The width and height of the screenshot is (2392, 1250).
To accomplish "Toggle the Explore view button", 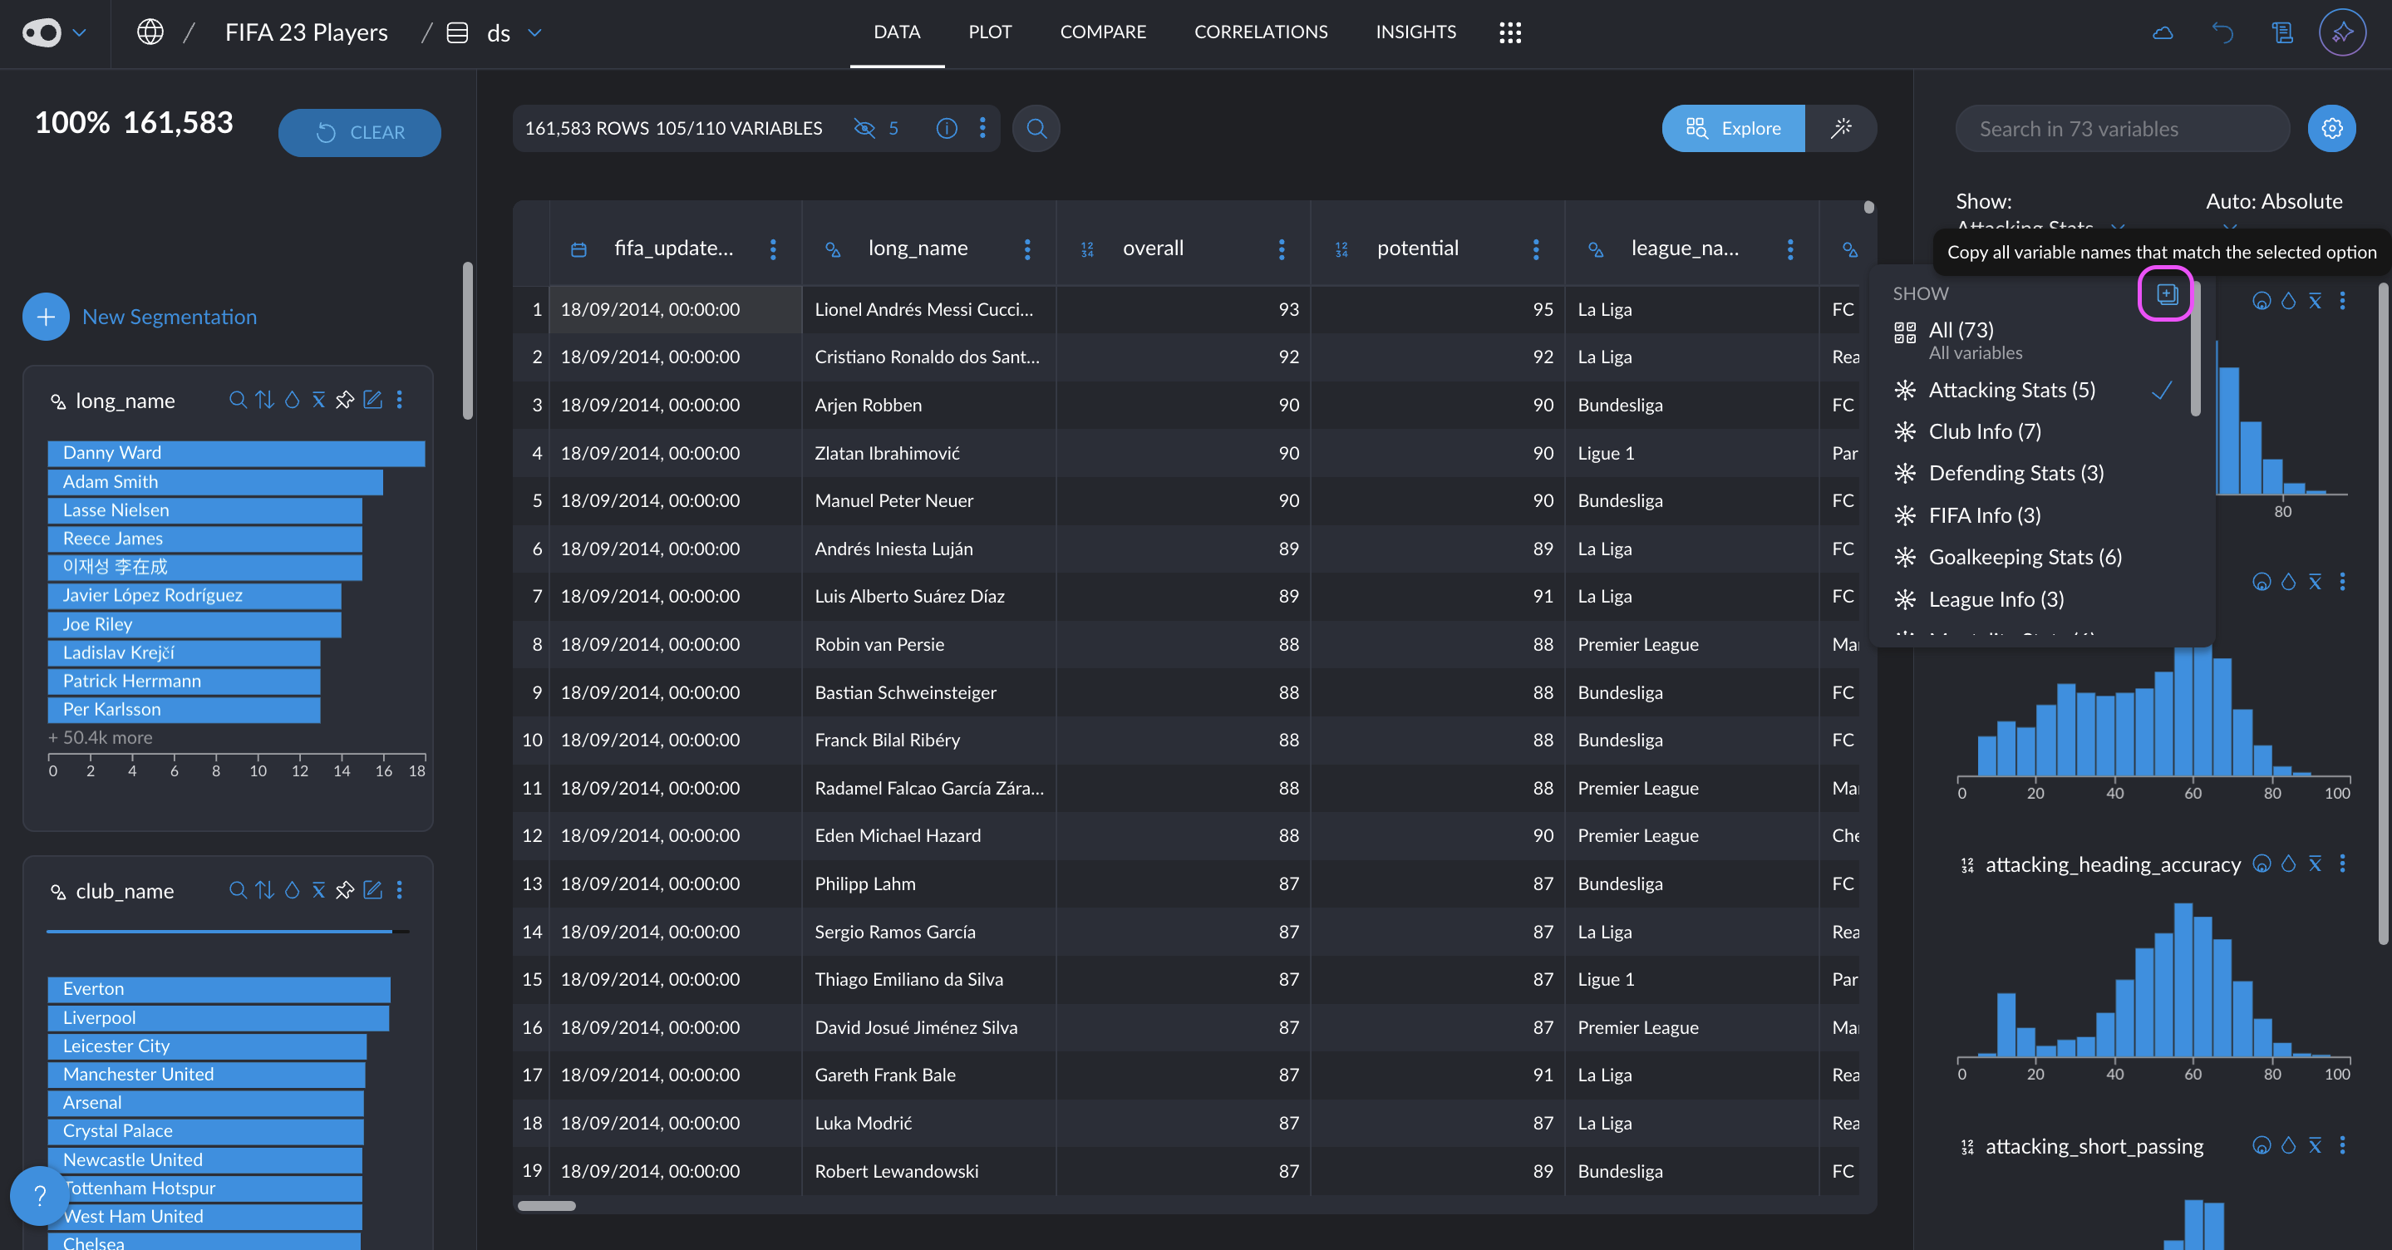I will point(1733,128).
